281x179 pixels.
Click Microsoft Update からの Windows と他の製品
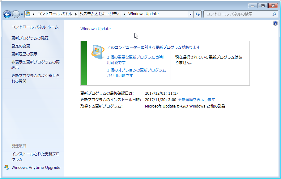click(x=185, y=106)
